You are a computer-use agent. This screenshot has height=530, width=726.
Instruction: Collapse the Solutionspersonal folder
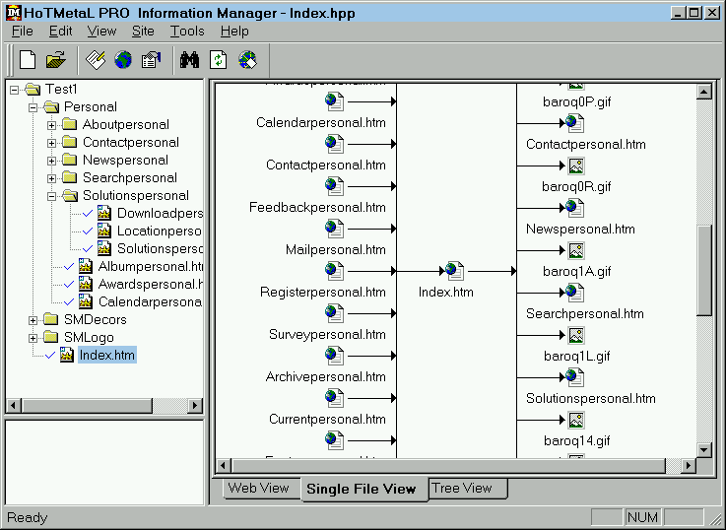tap(51, 196)
